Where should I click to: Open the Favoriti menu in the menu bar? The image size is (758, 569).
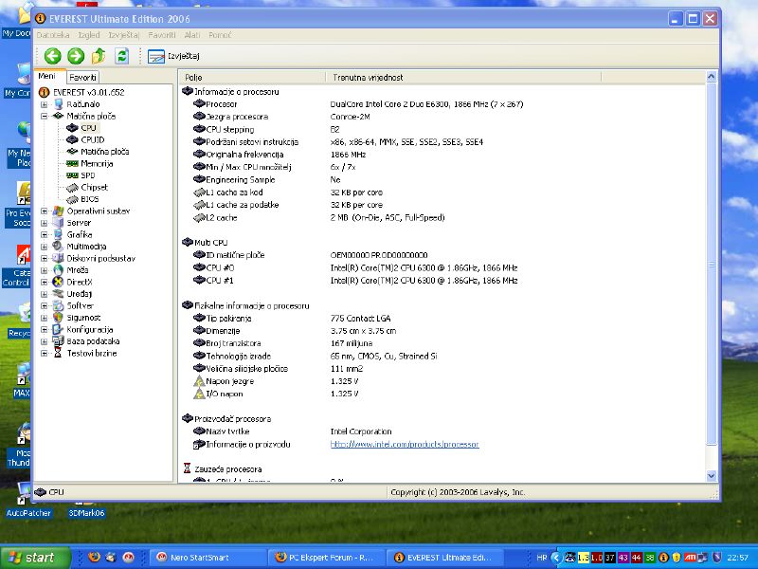coord(162,35)
